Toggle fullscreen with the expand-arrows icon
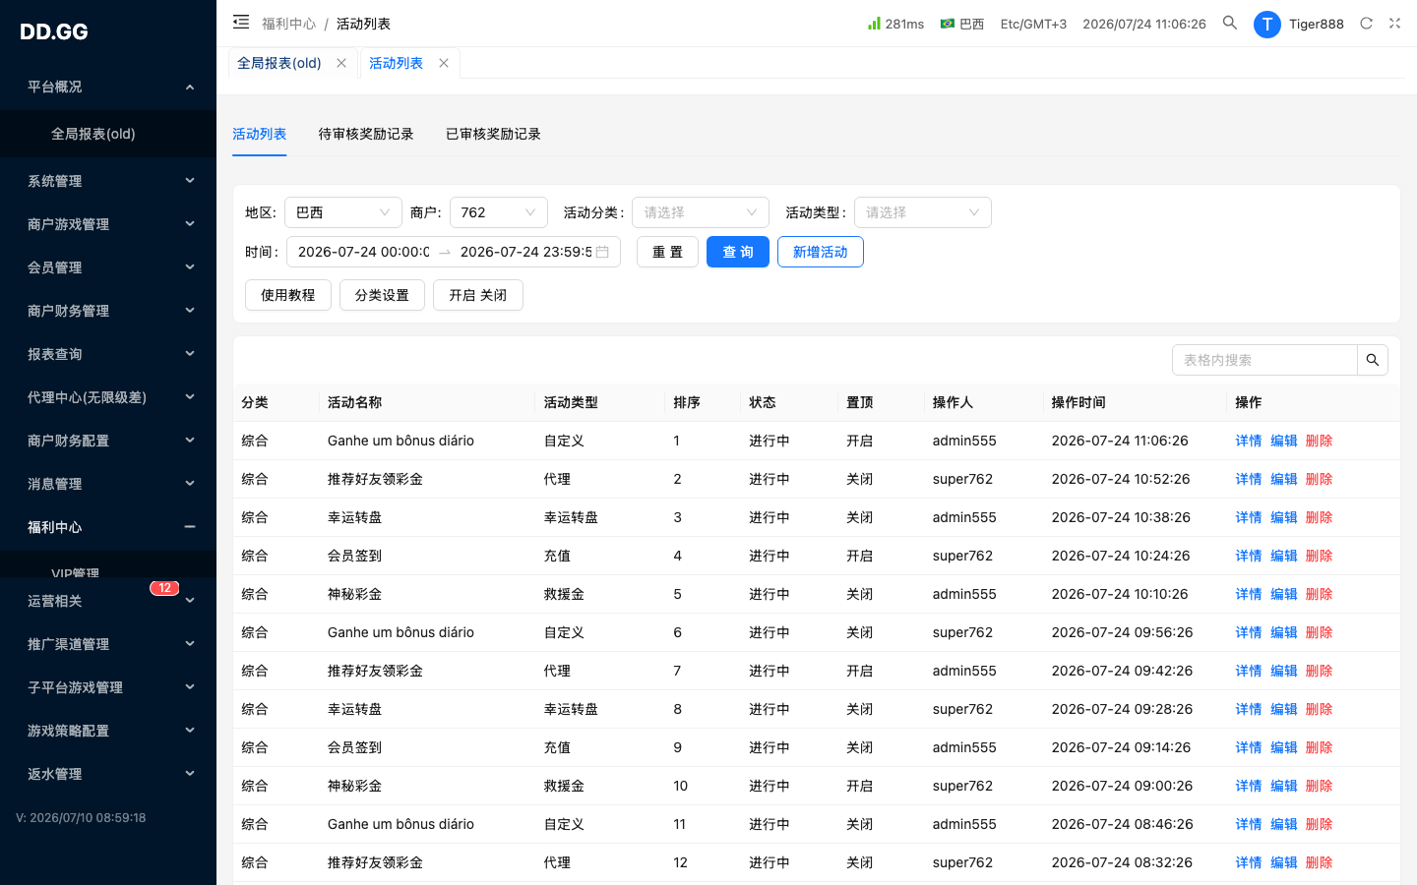Screen dimensions: 1417x885 1394,24
